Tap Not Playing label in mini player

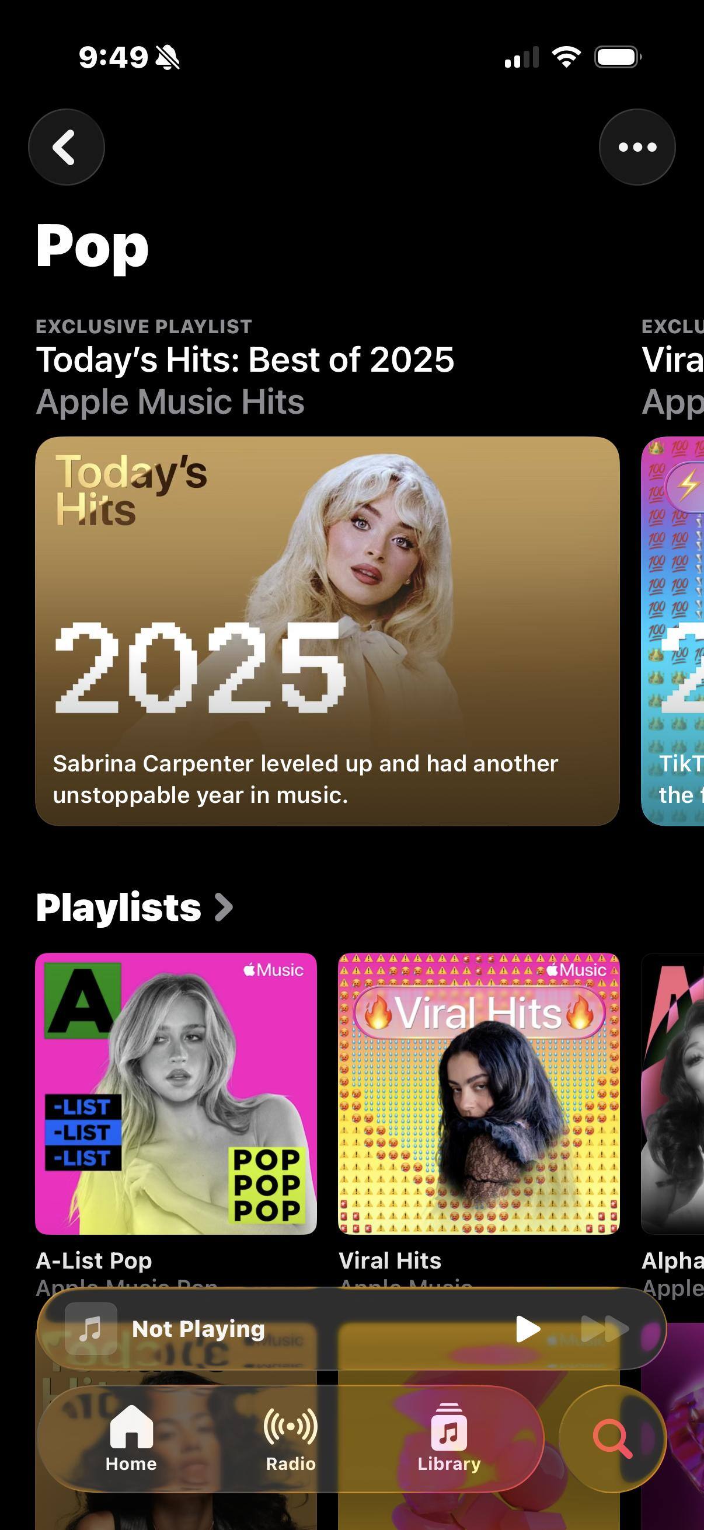pos(198,1329)
